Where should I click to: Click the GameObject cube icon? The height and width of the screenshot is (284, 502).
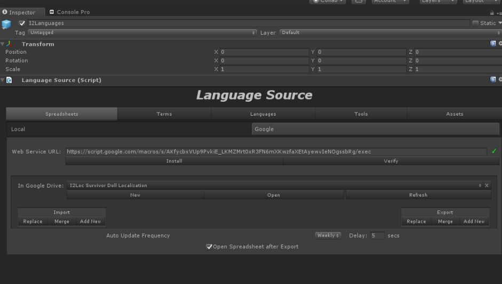[x=6, y=25]
